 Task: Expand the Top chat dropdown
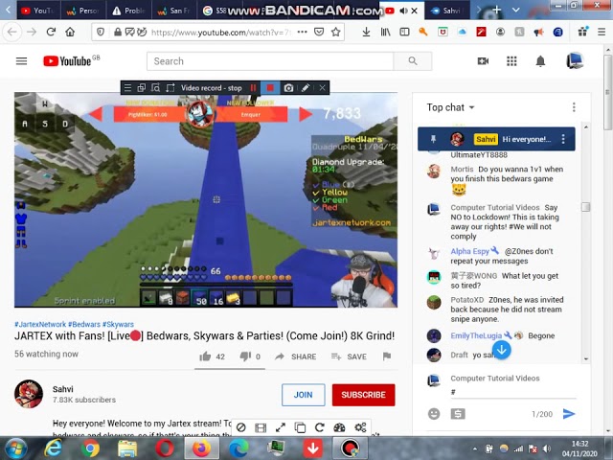point(450,107)
